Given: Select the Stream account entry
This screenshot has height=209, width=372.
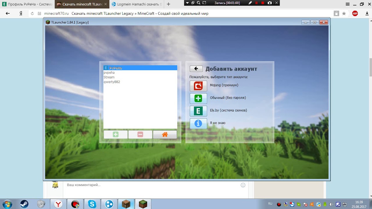Looking at the screenshot, I should pos(140,77).
